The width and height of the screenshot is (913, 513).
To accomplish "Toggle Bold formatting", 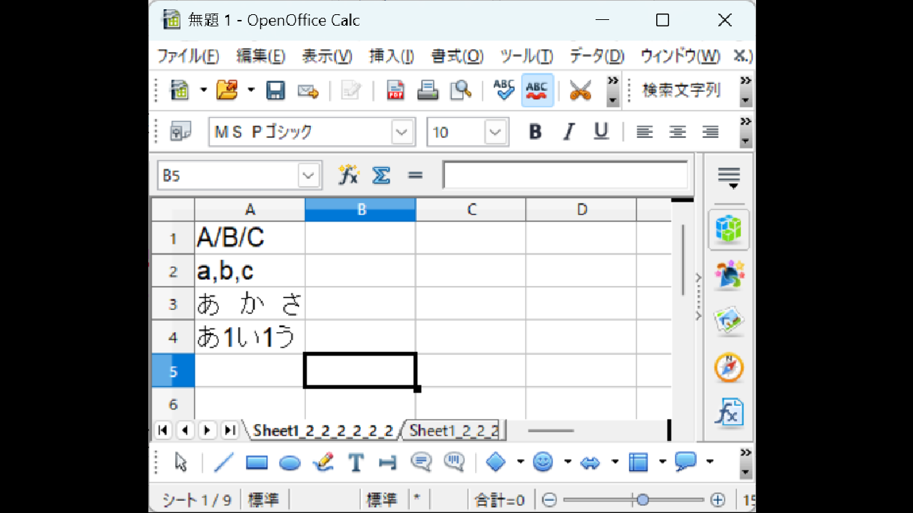I will (x=535, y=132).
